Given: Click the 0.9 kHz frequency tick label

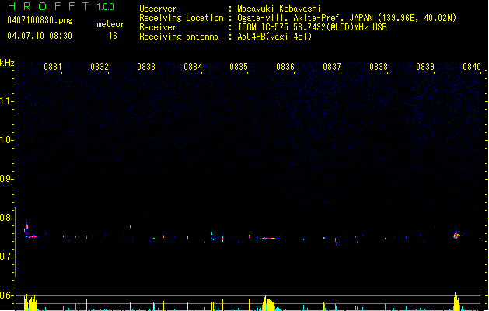Looking at the screenshot, I should click(6, 179).
